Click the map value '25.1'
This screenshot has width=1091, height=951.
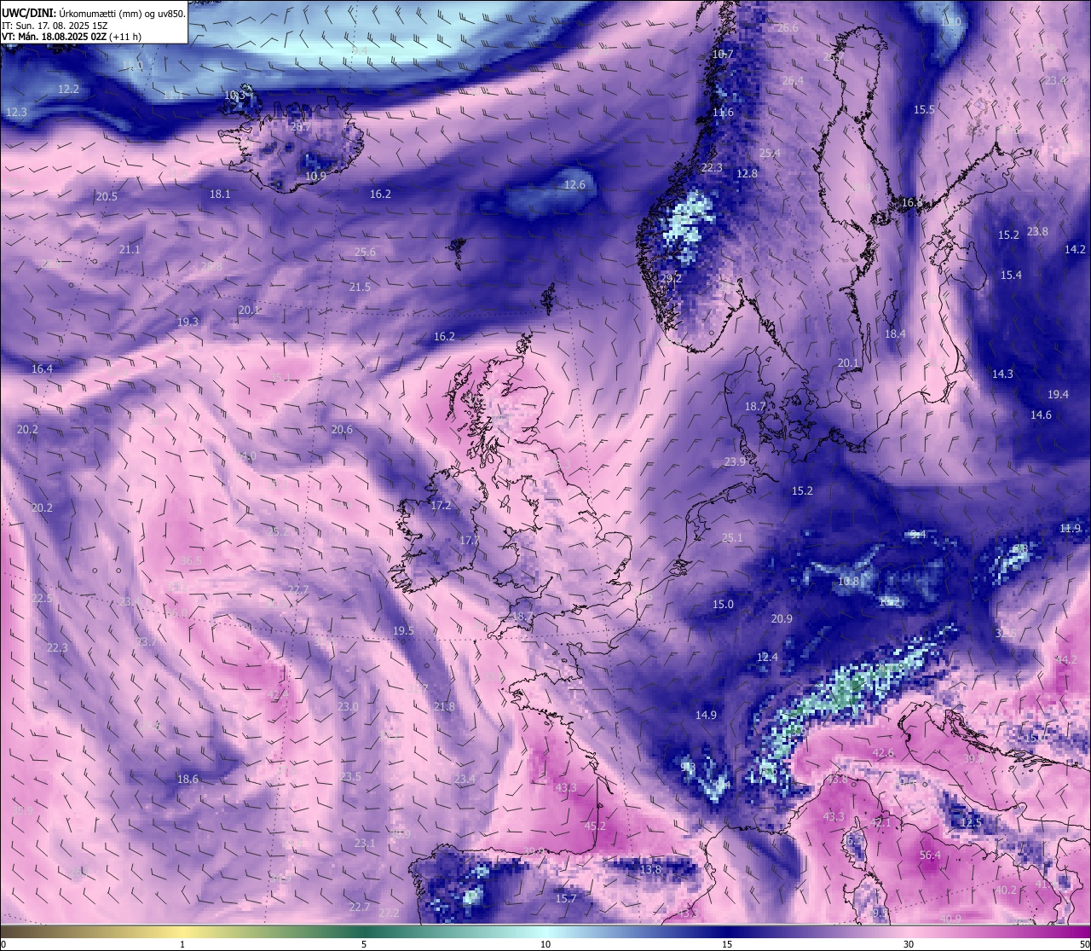pyautogui.click(x=732, y=538)
